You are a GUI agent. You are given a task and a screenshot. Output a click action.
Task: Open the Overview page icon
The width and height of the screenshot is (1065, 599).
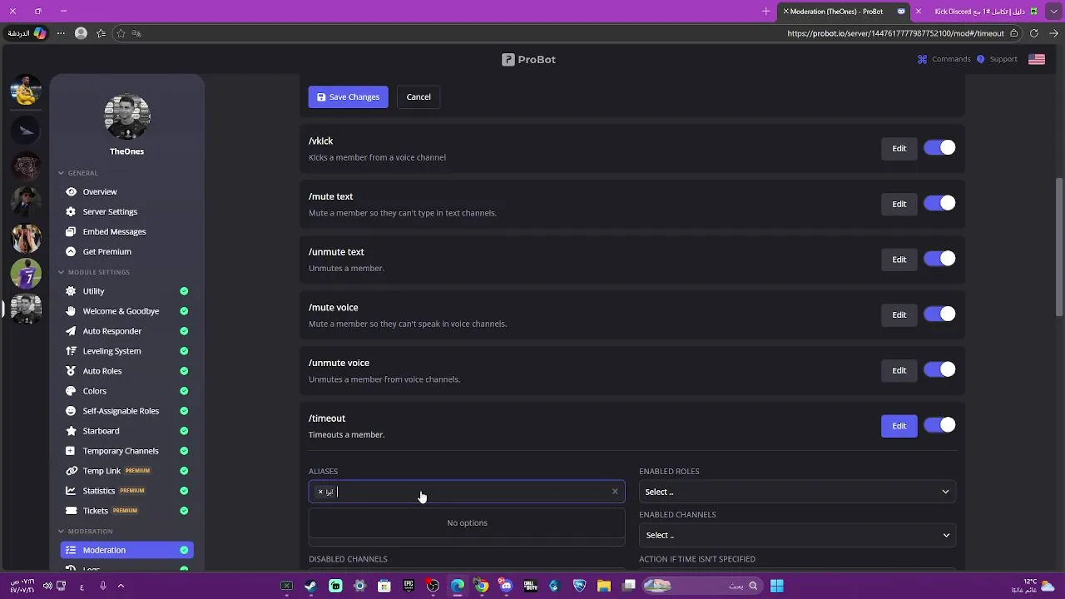pos(71,191)
